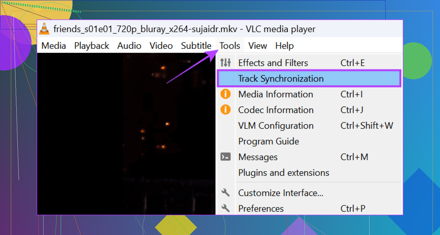Click the VLC cone icon in title bar
Image resolution: width=440 pixels, height=235 pixels.
[44, 29]
